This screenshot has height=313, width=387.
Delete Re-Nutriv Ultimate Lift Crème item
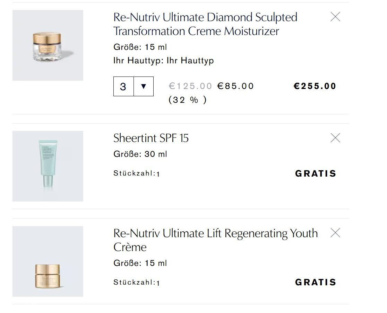tap(335, 233)
